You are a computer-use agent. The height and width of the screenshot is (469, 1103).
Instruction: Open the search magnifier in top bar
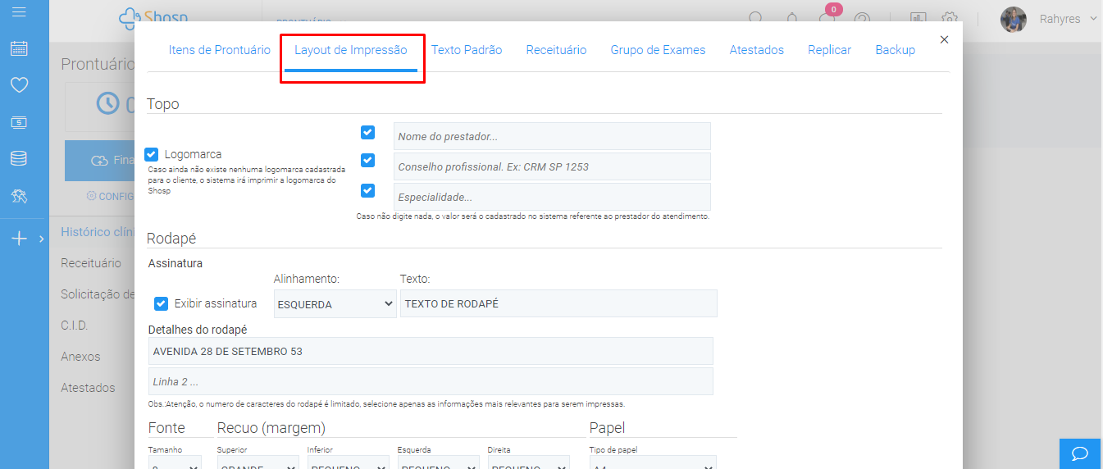coord(756,18)
